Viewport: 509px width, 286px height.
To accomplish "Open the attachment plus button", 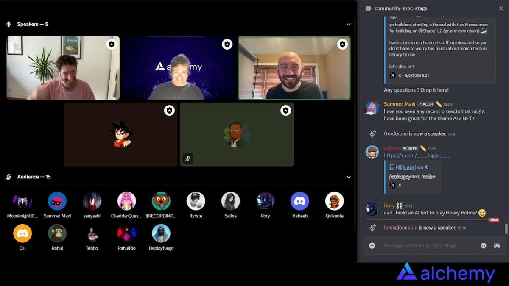I will 372,246.
